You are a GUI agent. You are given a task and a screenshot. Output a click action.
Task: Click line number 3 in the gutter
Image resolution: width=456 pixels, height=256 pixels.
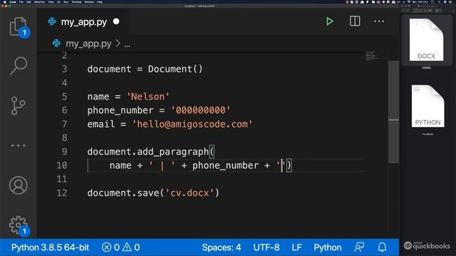pyautogui.click(x=64, y=69)
